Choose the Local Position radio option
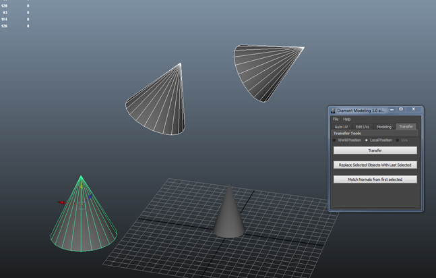This screenshot has width=436, height=278. click(367, 140)
